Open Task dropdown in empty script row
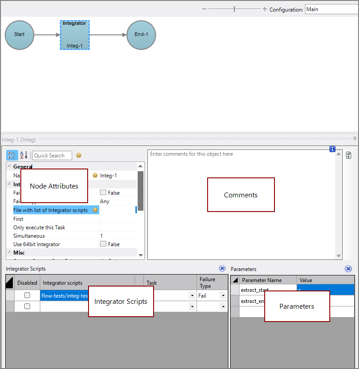The height and width of the screenshot is (369, 359). point(192,306)
